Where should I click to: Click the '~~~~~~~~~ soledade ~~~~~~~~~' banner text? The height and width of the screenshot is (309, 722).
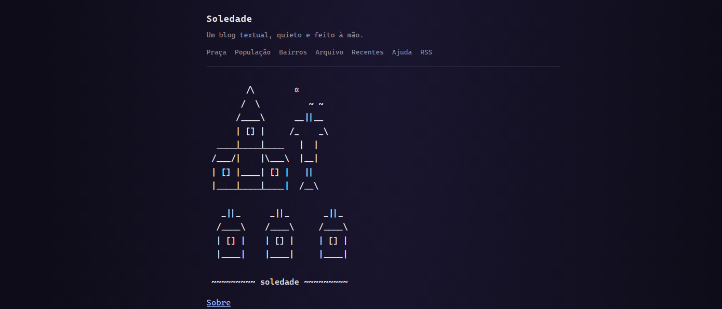click(279, 282)
